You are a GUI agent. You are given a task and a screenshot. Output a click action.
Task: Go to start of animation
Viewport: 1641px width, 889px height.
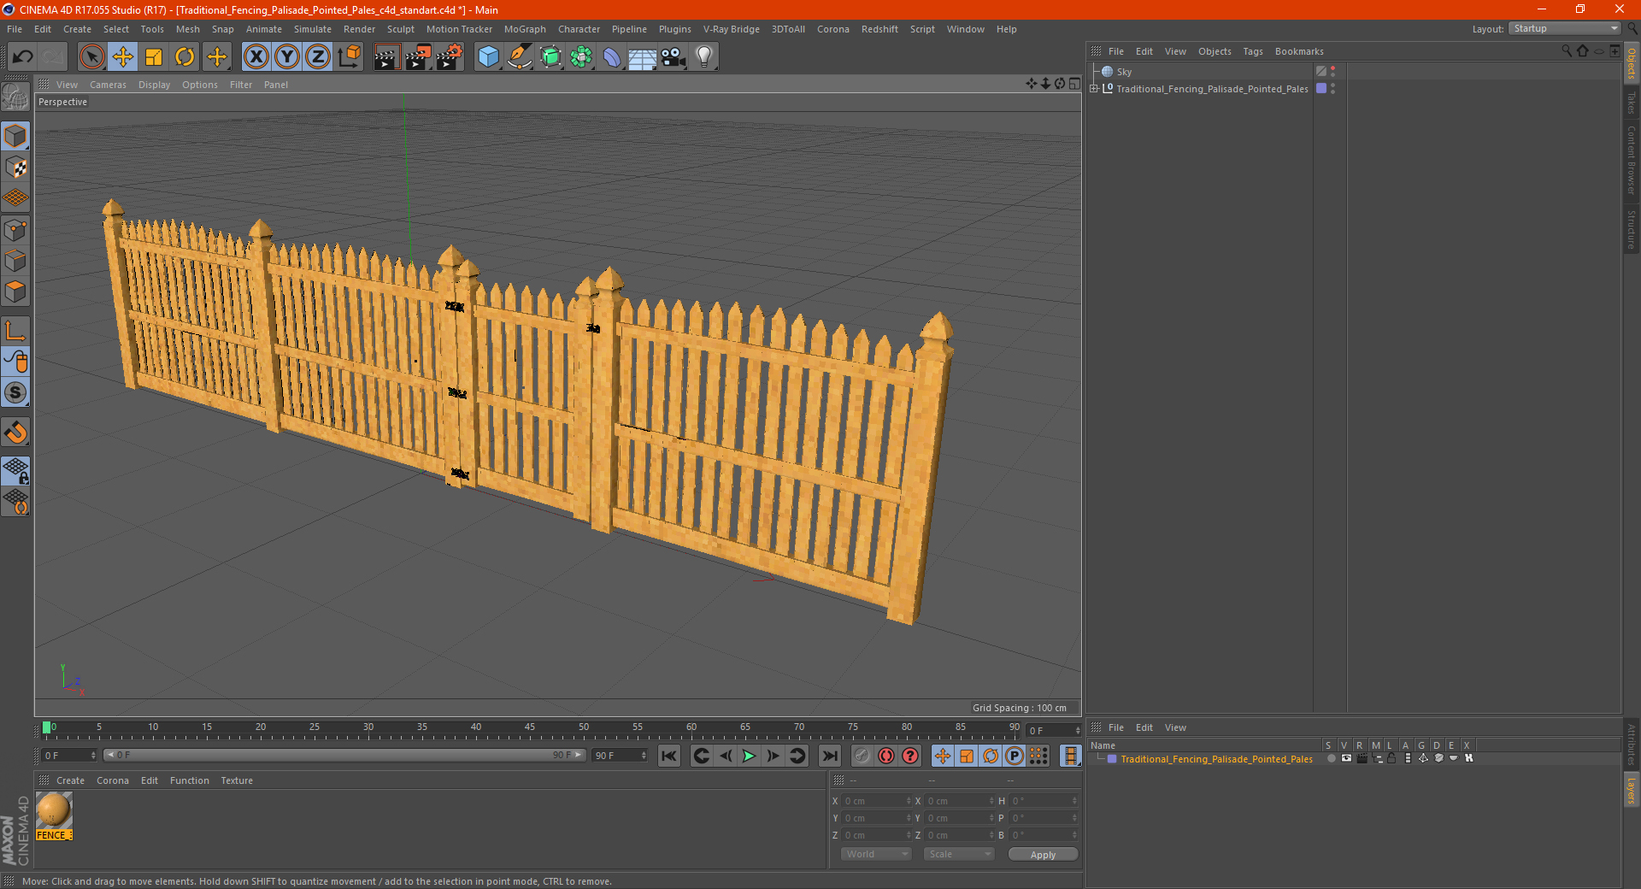pos(669,756)
